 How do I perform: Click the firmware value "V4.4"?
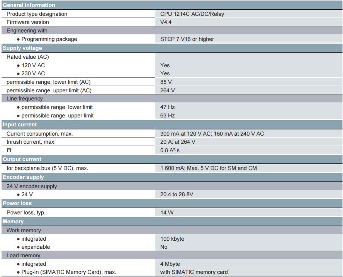tap(166, 22)
